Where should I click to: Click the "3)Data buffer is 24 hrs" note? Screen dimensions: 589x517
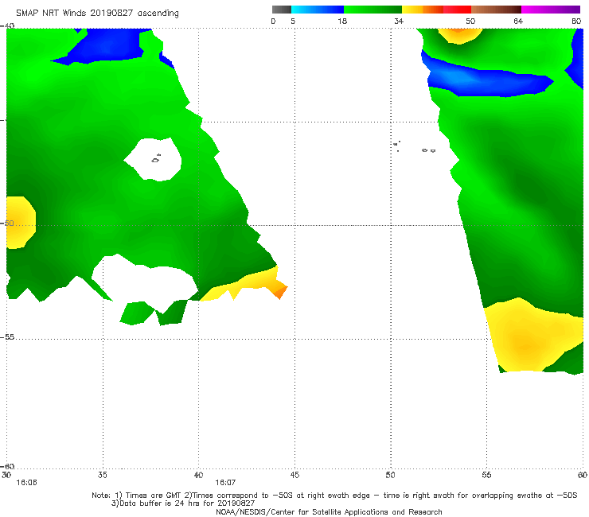[x=183, y=503]
